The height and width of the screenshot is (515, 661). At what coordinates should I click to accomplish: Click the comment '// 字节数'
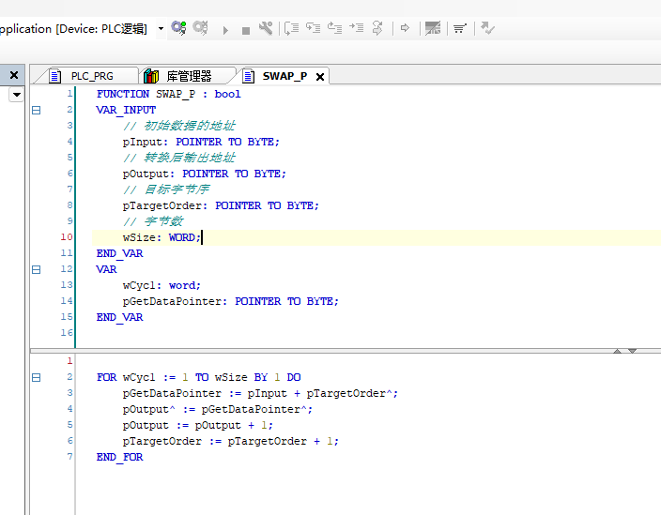point(153,221)
